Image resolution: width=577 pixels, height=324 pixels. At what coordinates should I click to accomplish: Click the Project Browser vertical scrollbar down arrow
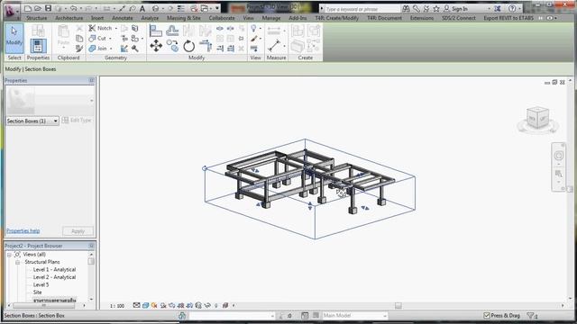[91, 299]
